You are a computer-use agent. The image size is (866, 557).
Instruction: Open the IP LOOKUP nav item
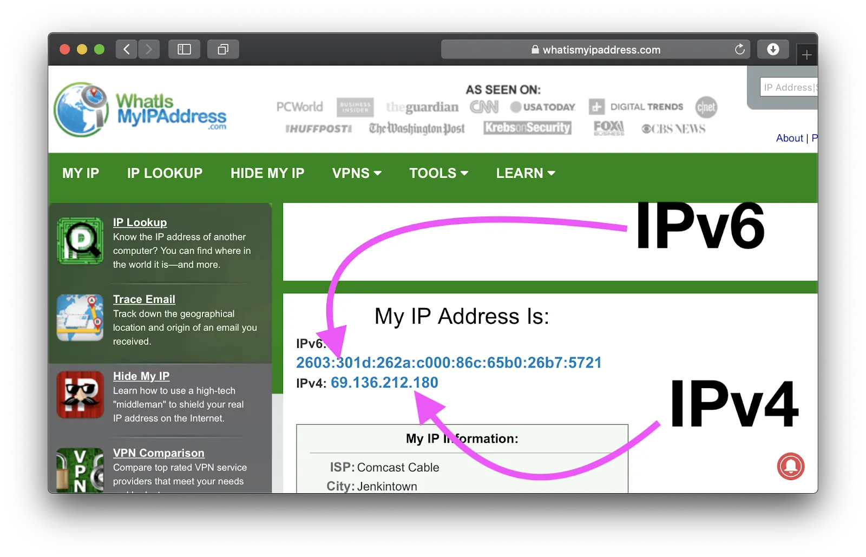tap(165, 173)
